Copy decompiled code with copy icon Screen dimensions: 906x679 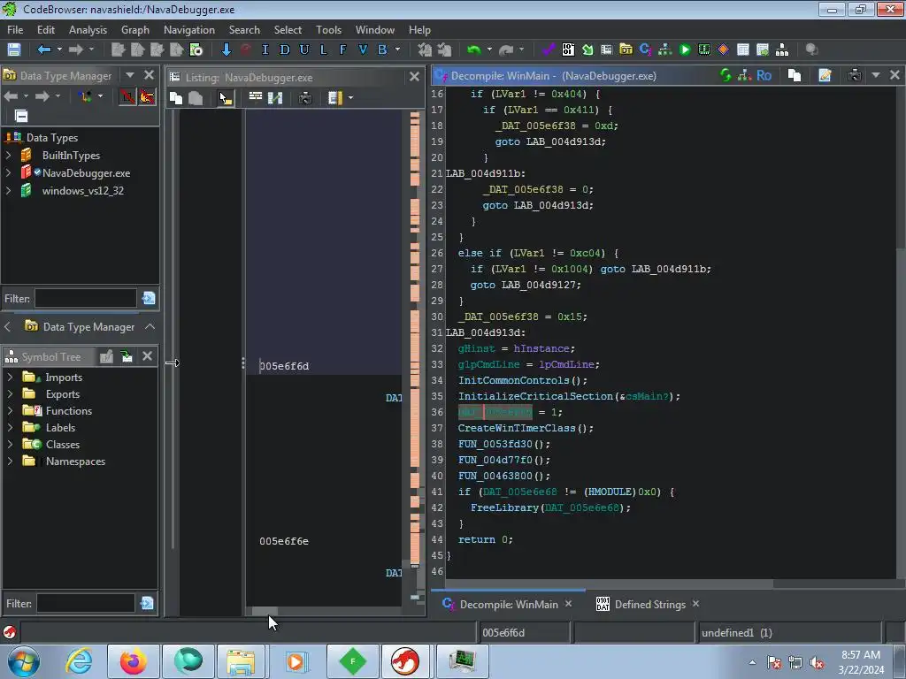[x=795, y=75]
